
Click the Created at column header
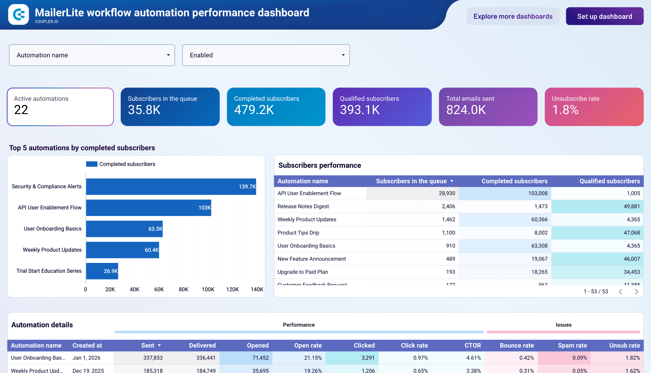point(87,345)
